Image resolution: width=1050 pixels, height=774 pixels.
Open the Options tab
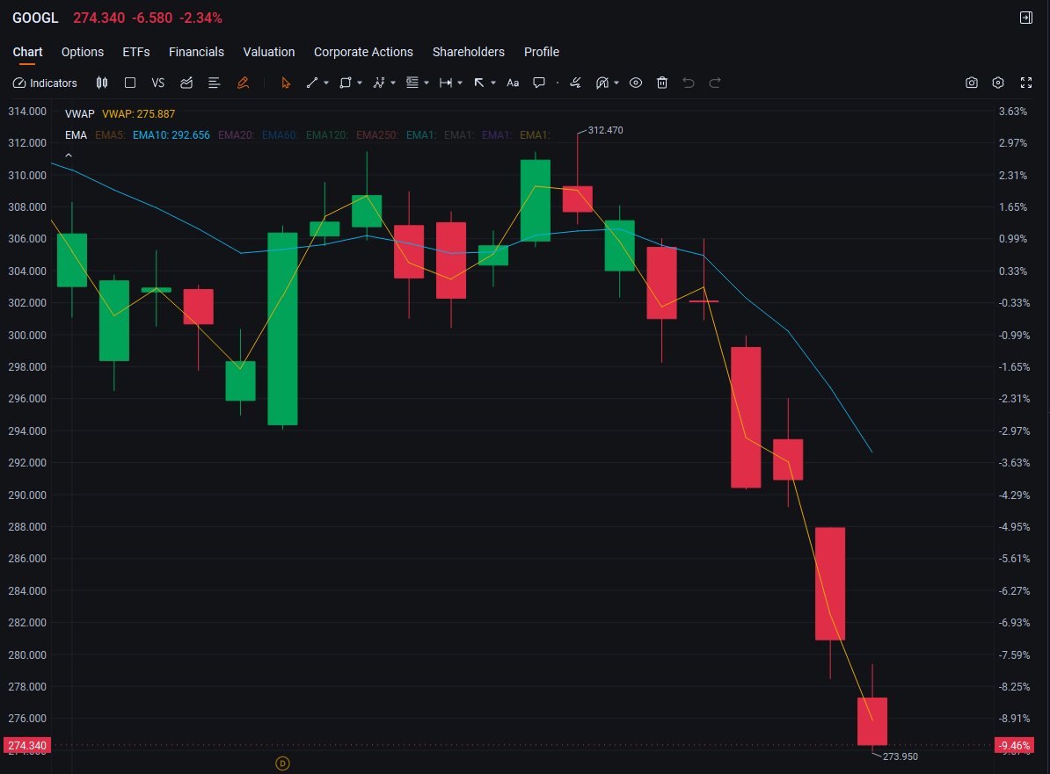point(83,52)
